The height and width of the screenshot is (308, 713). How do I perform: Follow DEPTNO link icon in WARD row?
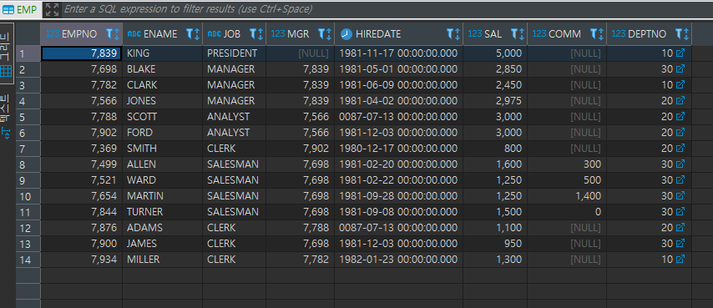[680, 180]
